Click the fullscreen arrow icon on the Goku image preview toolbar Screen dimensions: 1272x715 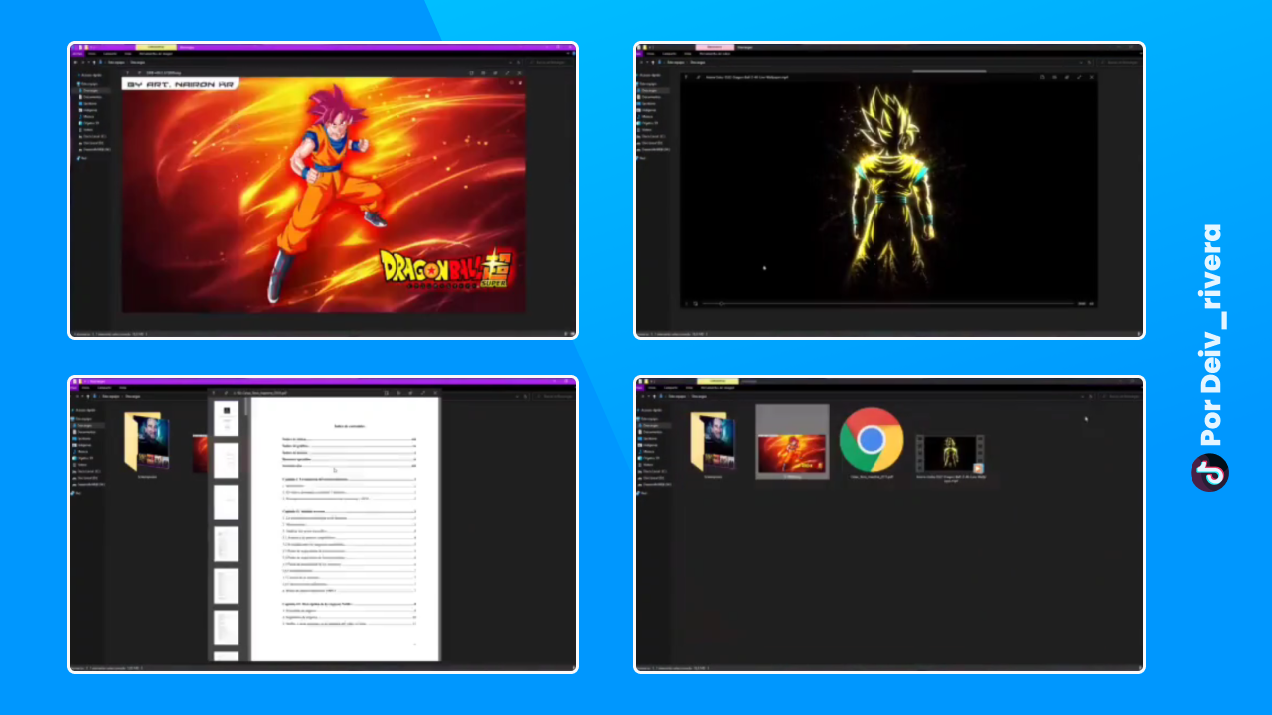(x=507, y=72)
